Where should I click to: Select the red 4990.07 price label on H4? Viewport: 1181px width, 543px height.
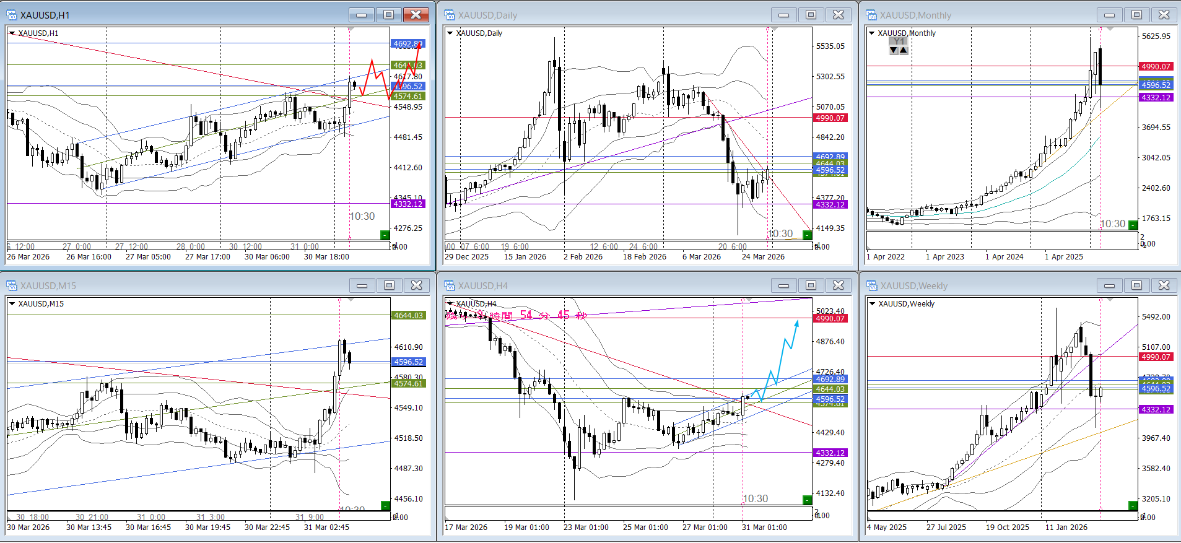(830, 318)
